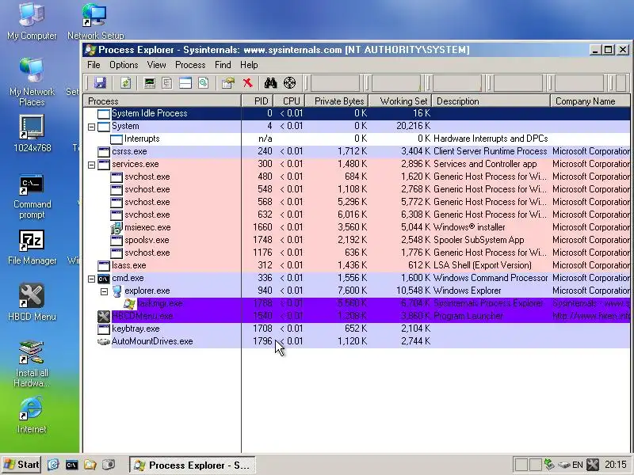This screenshot has width=634, height=475.
Task: Select the lsass.exe process
Action: pyautogui.click(x=357, y=265)
